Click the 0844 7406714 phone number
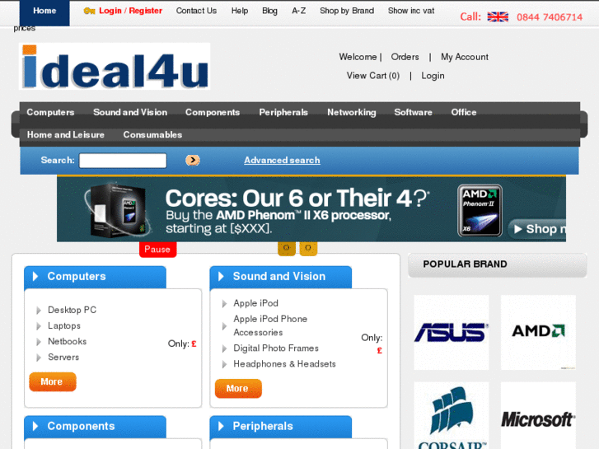 tap(550, 17)
